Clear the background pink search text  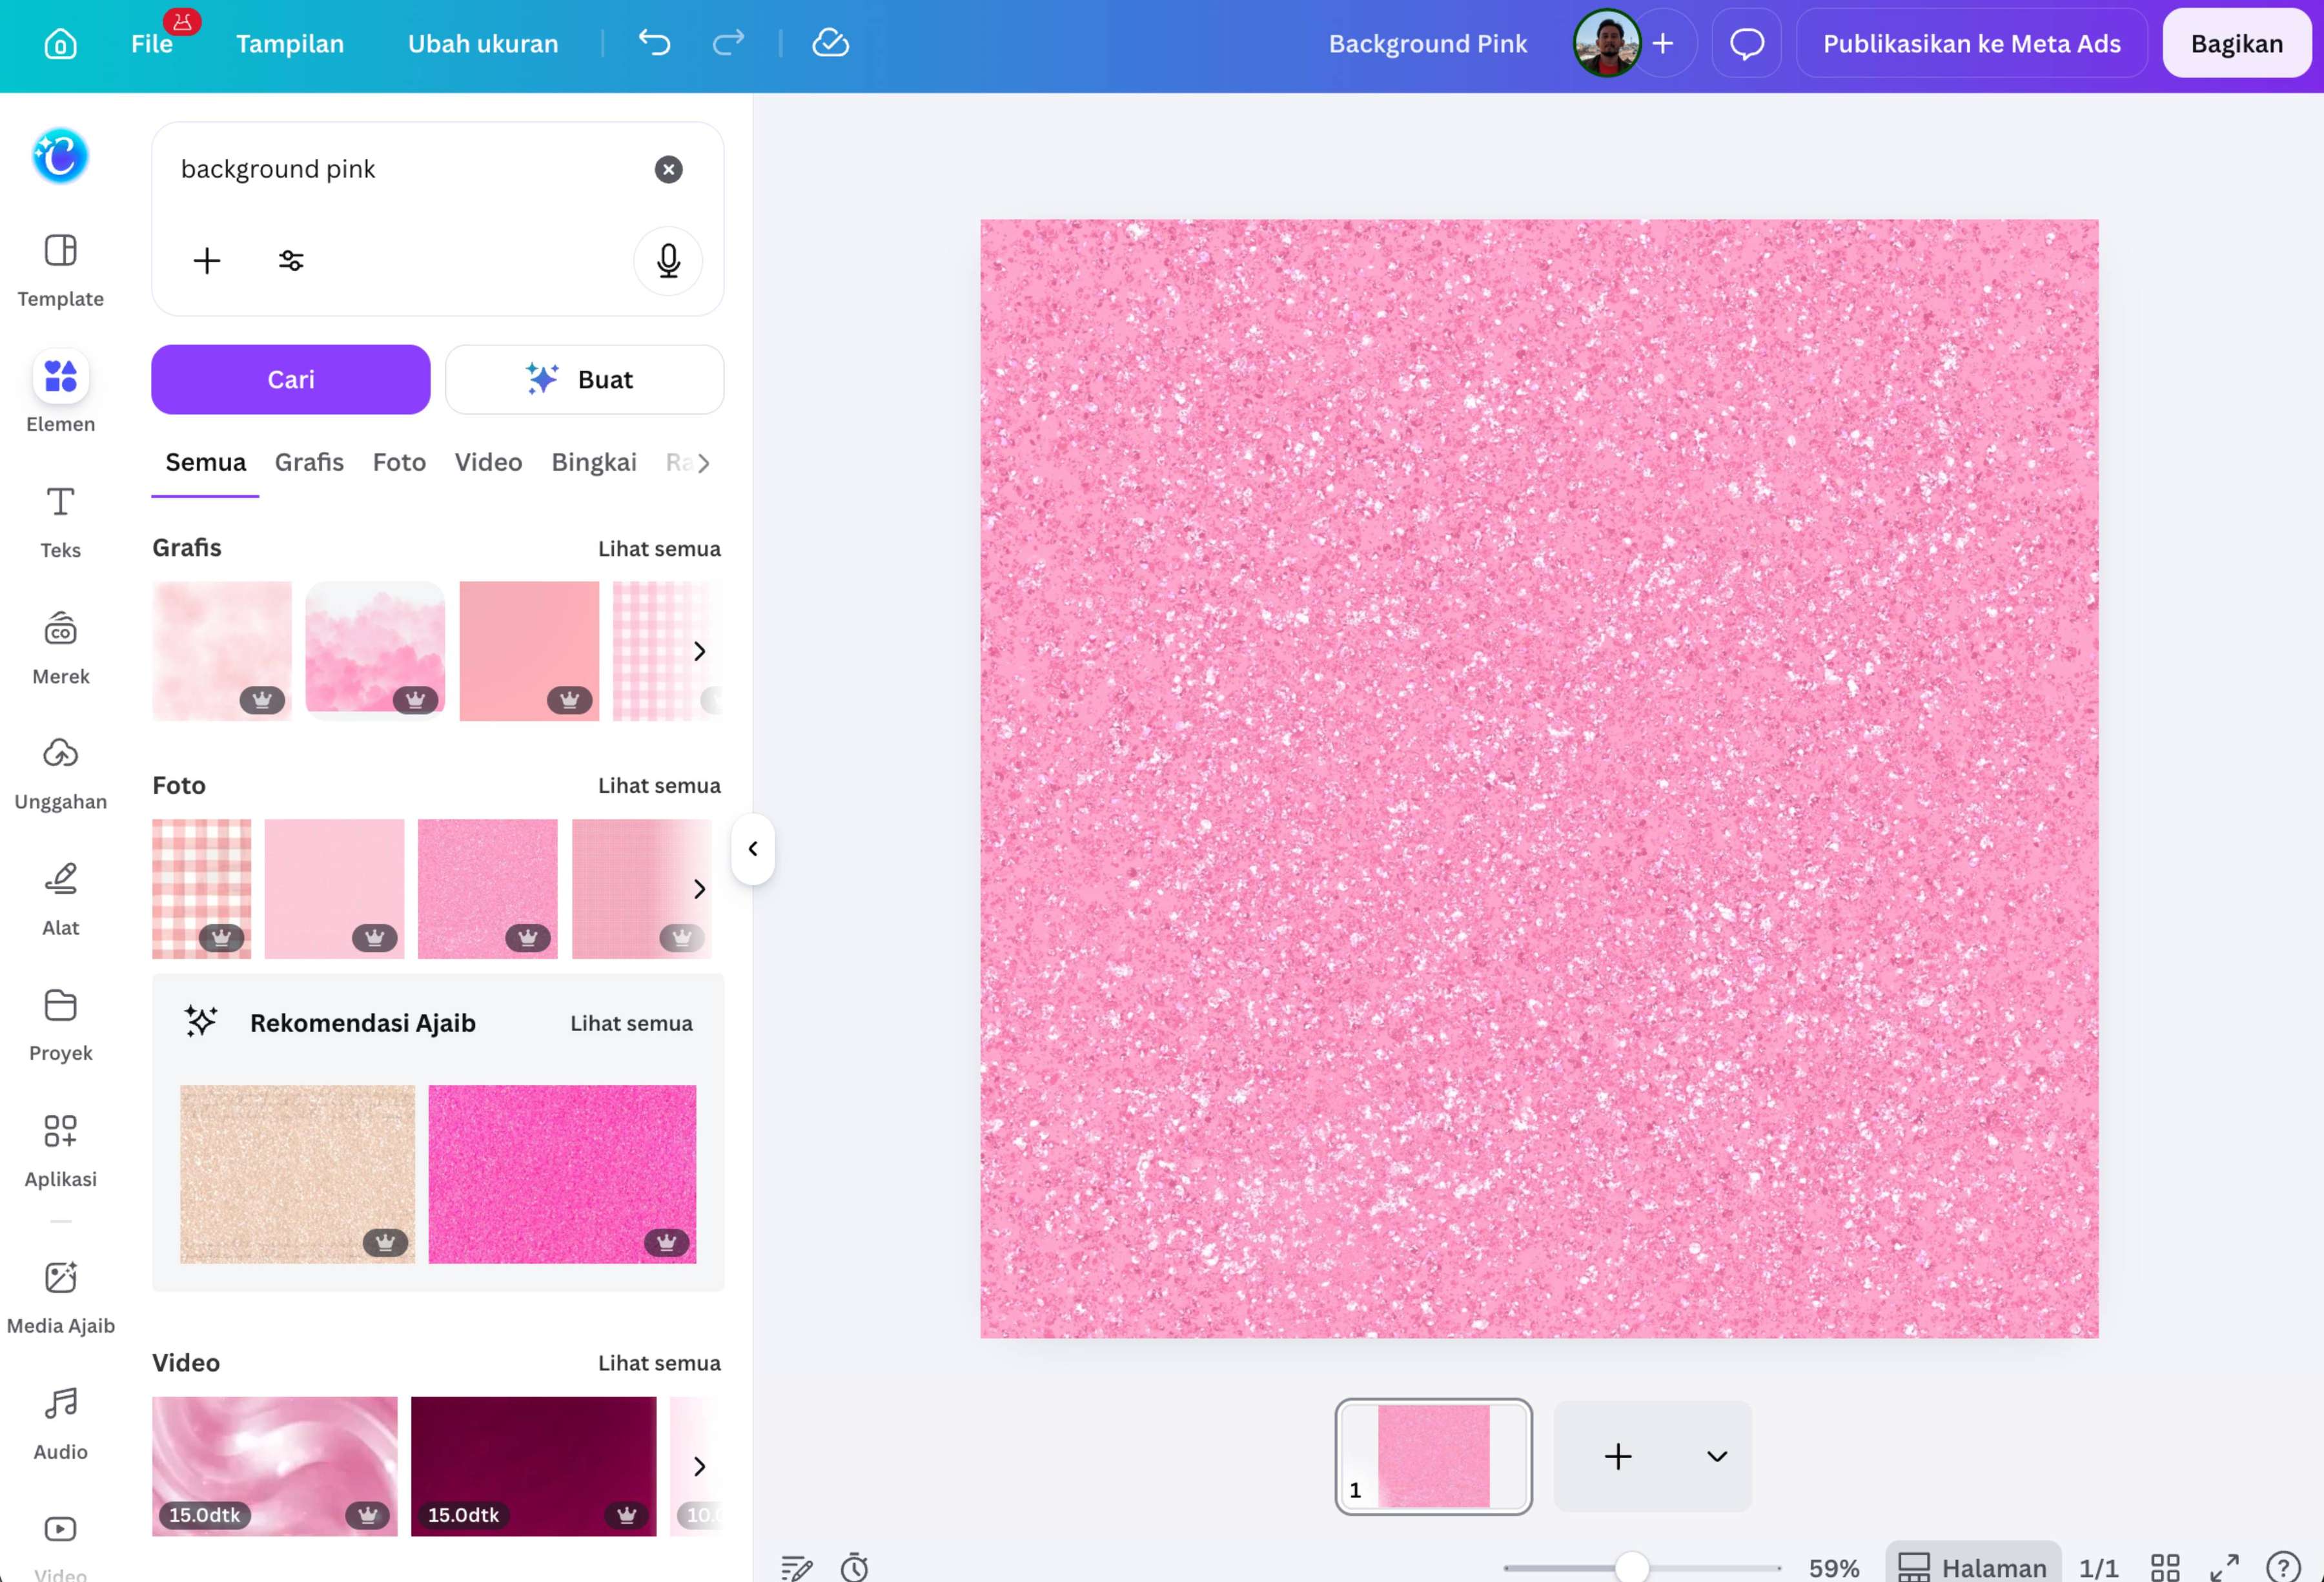[668, 169]
